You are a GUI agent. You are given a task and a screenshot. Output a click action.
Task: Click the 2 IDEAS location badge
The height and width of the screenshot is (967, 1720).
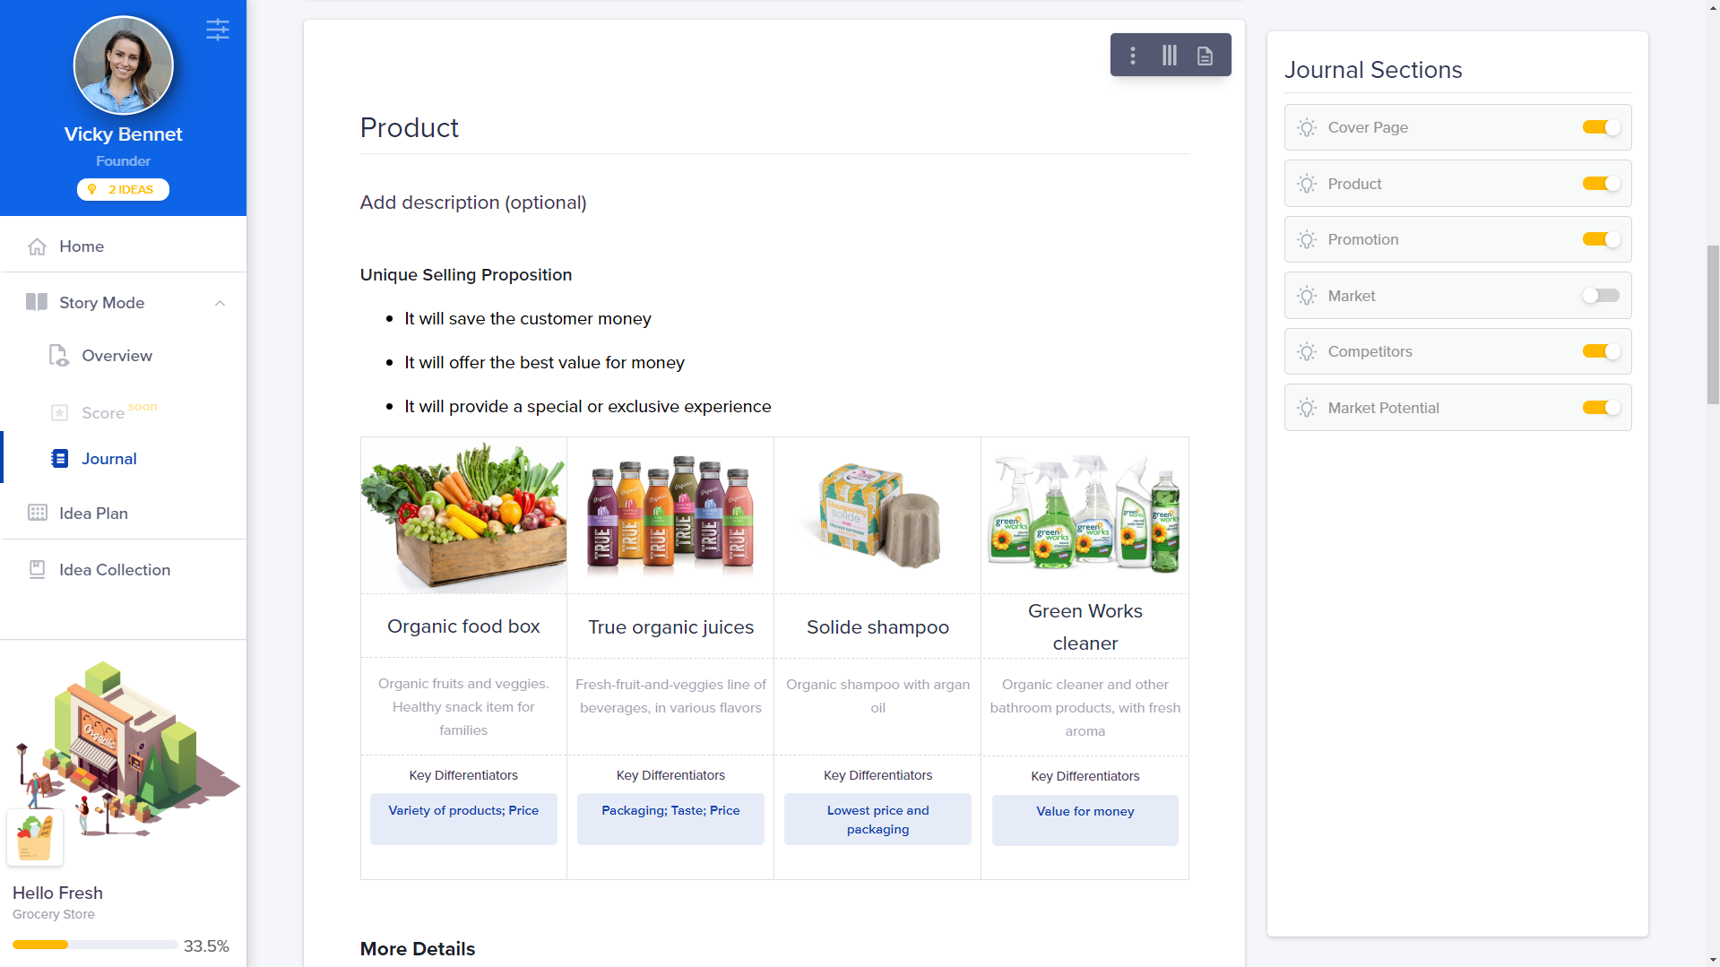(x=123, y=189)
